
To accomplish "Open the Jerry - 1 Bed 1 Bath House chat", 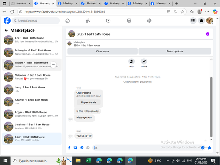I will tap(32, 89).
